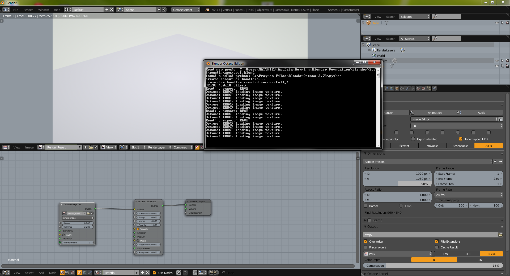Adjust the resolution percentage 50% slider
This screenshot has width=510, height=276.
tap(397, 184)
